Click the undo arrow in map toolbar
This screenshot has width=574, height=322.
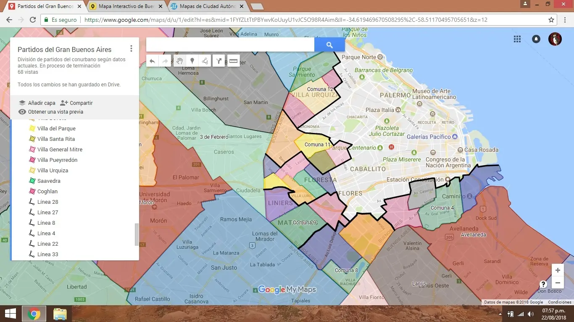152,61
